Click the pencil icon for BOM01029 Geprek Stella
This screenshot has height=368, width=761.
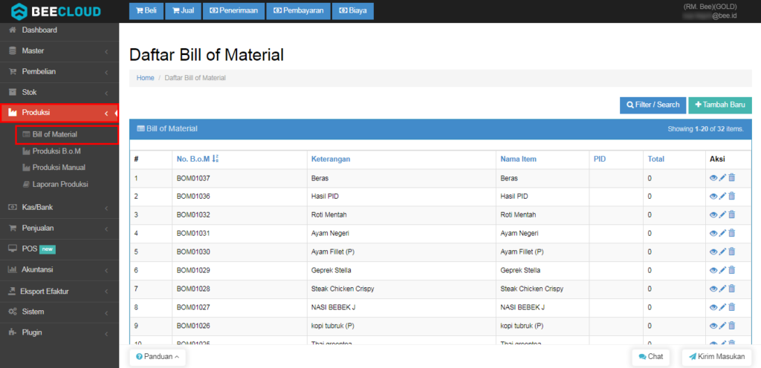point(722,270)
